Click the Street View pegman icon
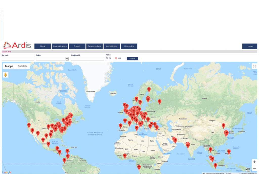 6,75
